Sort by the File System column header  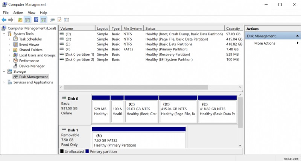pyautogui.click(x=133, y=28)
